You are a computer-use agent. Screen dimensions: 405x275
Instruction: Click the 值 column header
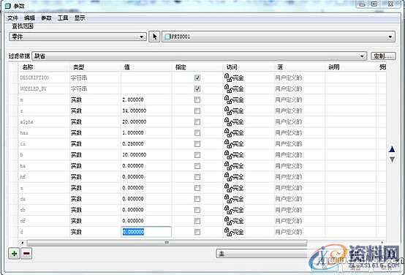[x=146, y=67]
